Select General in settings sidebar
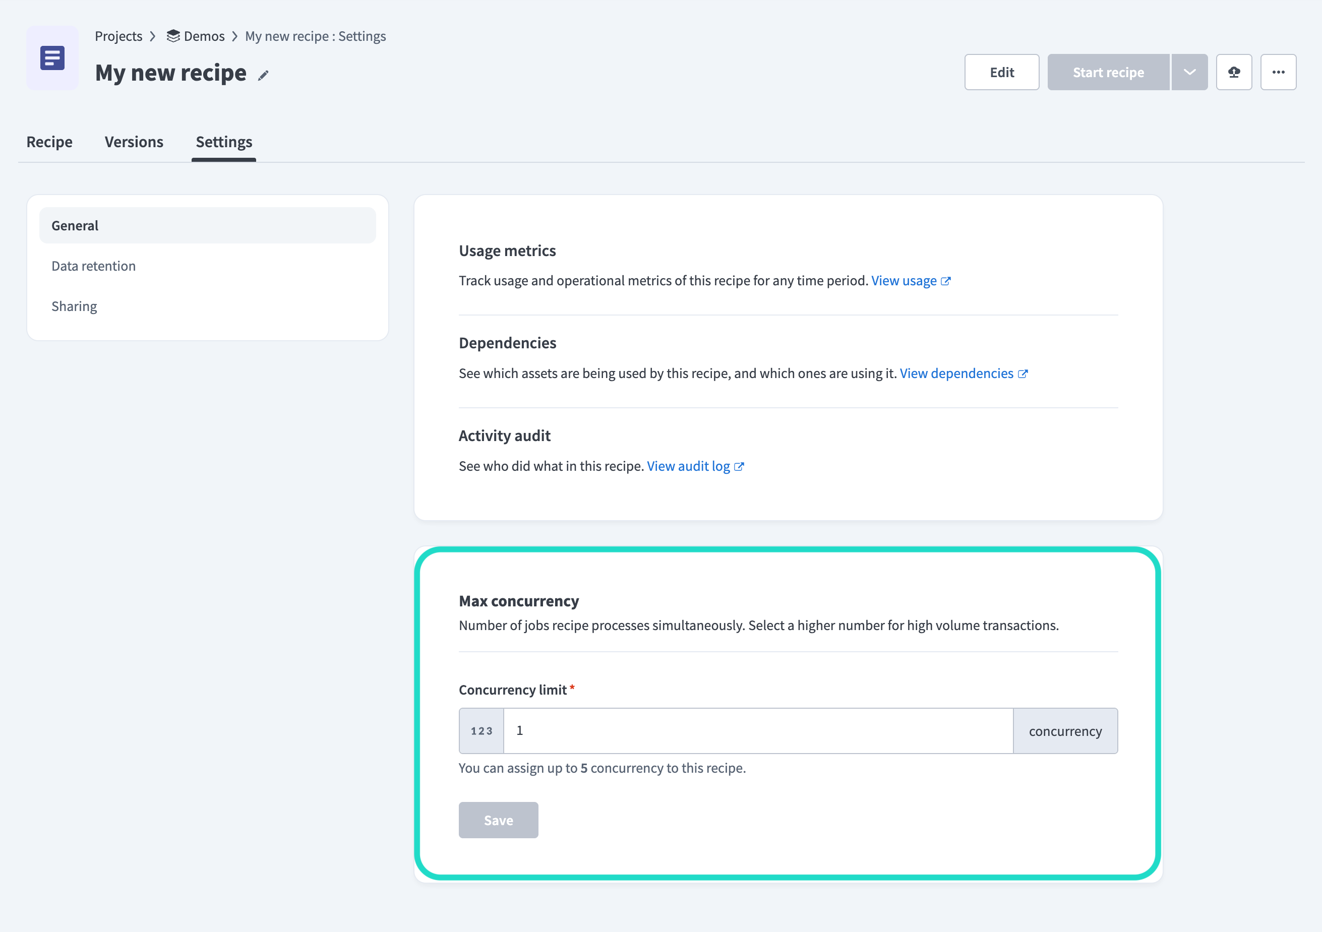 click(207, 225)
